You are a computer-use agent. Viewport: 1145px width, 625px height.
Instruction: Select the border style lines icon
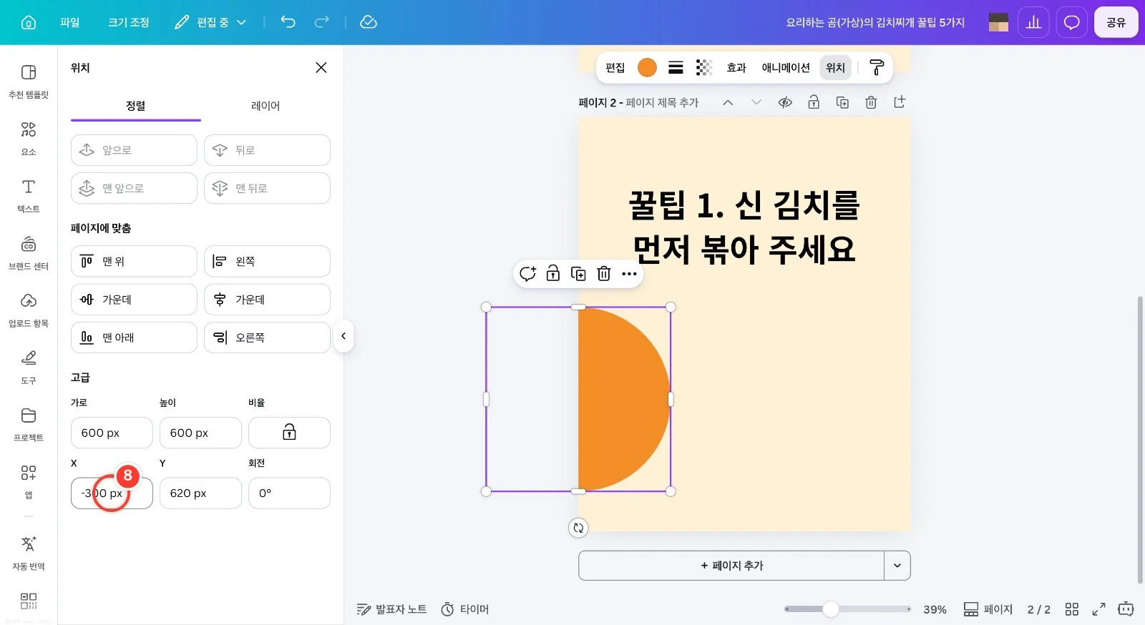click(x=676, y=67)
